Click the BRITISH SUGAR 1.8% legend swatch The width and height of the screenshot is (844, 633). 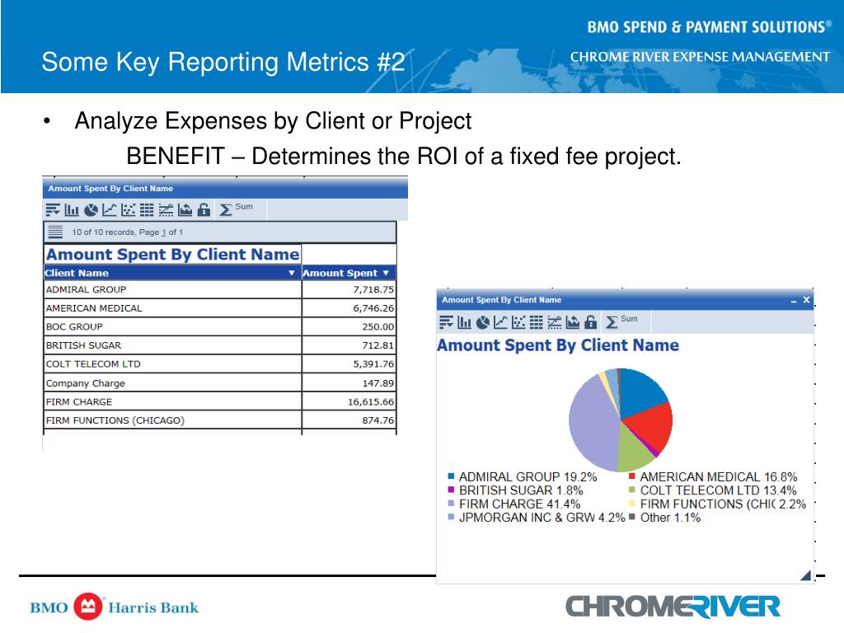coord(451,490)
